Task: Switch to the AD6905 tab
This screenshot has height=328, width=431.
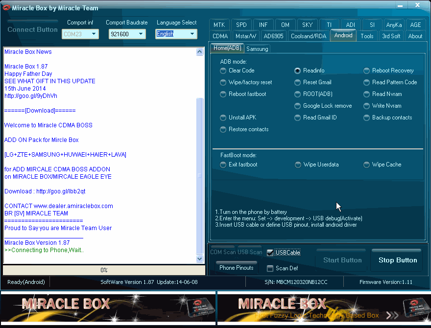Action: point(273,36)
